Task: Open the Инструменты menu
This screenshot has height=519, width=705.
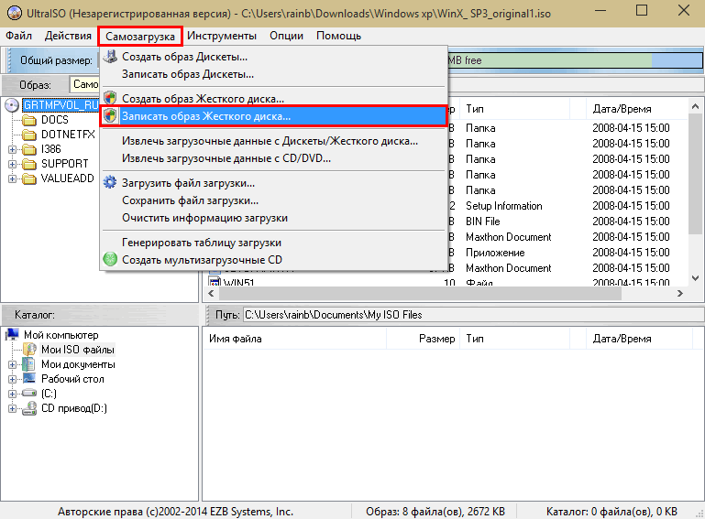Action: coord(222,36)
